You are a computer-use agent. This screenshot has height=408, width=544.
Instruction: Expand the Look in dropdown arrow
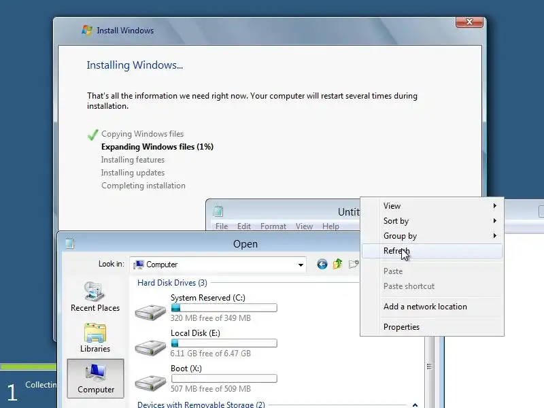[301, 265]
